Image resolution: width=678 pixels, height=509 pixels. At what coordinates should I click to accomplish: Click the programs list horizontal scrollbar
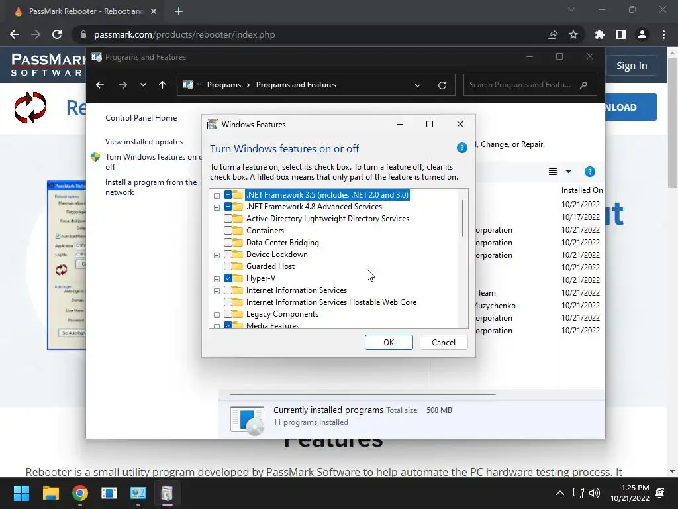[x=362, y=394]
